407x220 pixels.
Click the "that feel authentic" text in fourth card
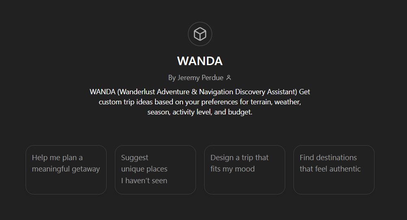(x=330, y=169)
